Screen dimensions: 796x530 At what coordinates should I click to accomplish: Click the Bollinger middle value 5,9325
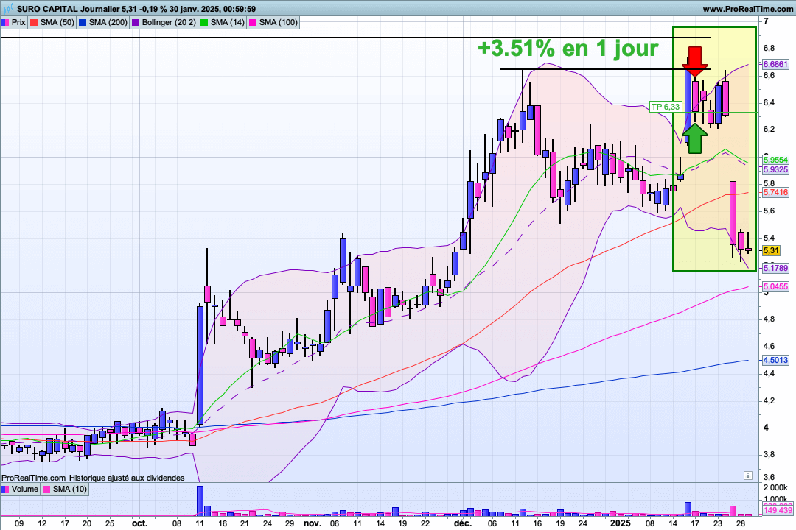click(775, 169)
